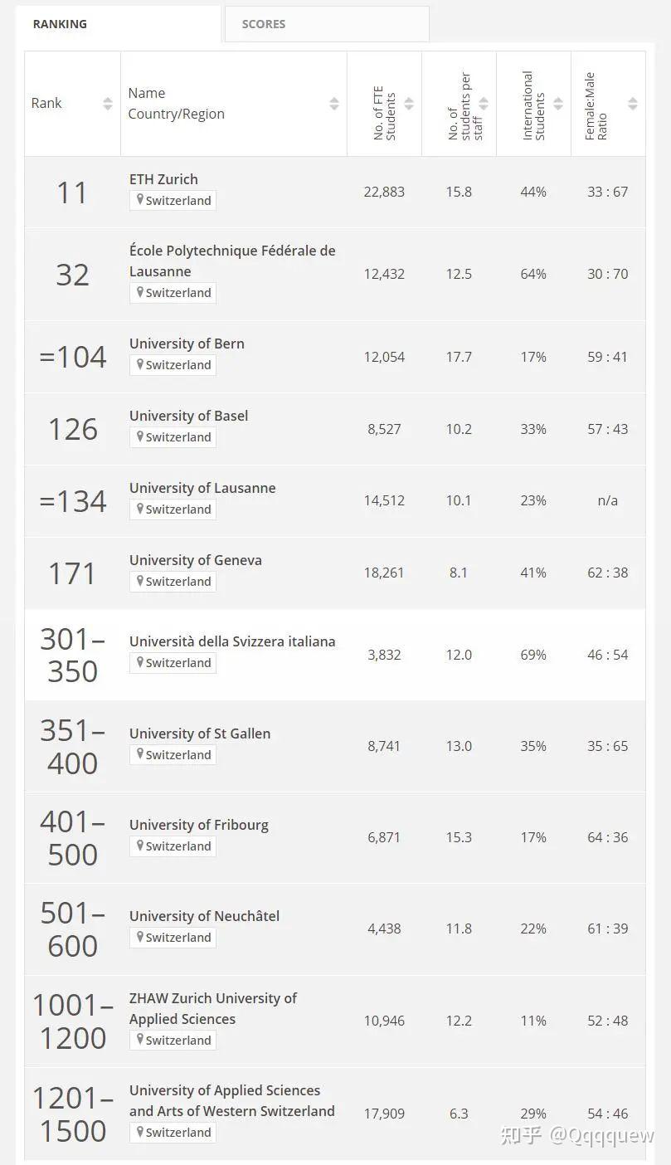671x1165 pixels.
Task: Click location pin under ETH Zurich
Action: pyautogui.click(x=140, y=200)
